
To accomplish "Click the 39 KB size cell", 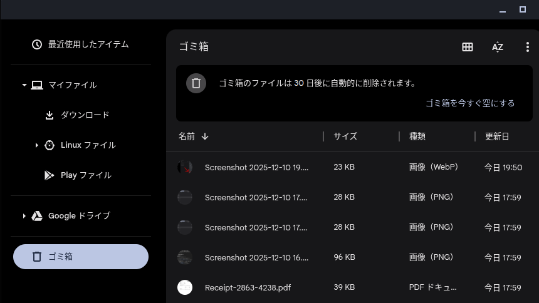I will pos(344,287).
